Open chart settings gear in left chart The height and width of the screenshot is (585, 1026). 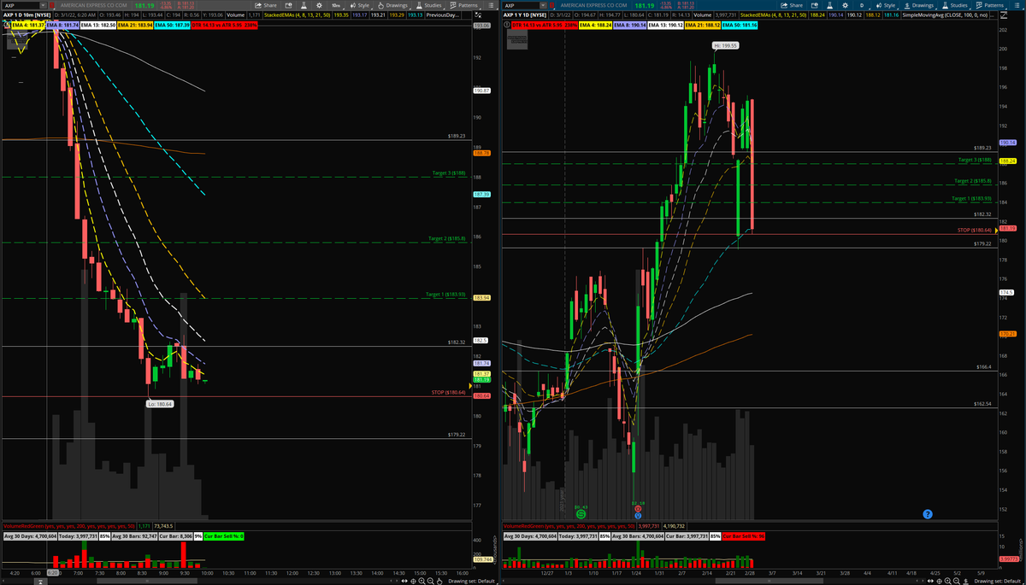click(319, 5)
